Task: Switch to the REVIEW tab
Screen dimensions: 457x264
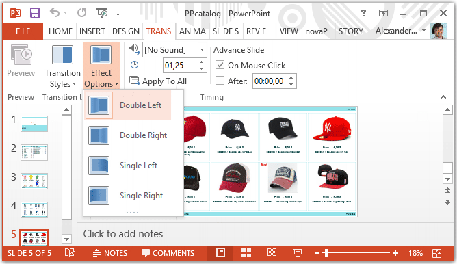Action: click(256, 31)
